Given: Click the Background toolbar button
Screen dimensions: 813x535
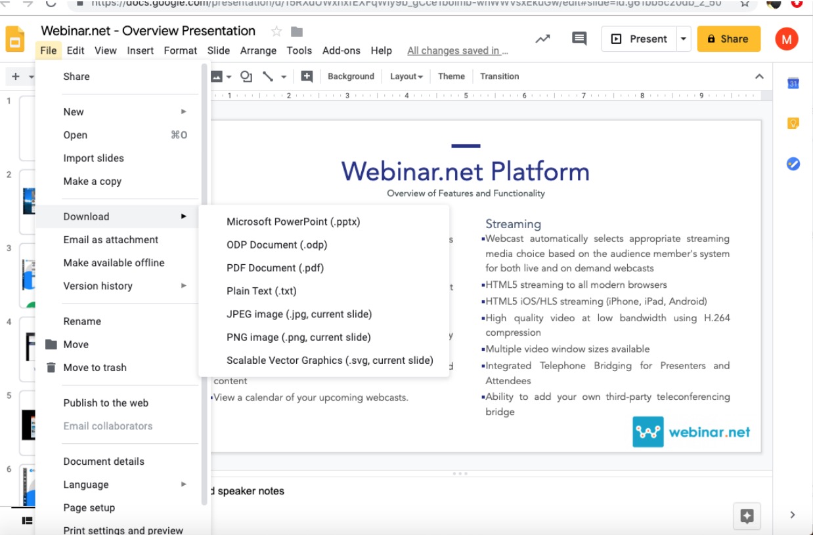Looking at the screenshot, I should pos(351,77).
